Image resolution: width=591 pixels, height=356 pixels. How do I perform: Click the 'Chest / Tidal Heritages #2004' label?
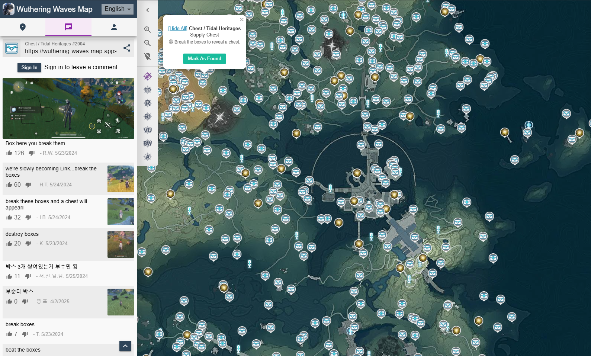pos(55,44)
